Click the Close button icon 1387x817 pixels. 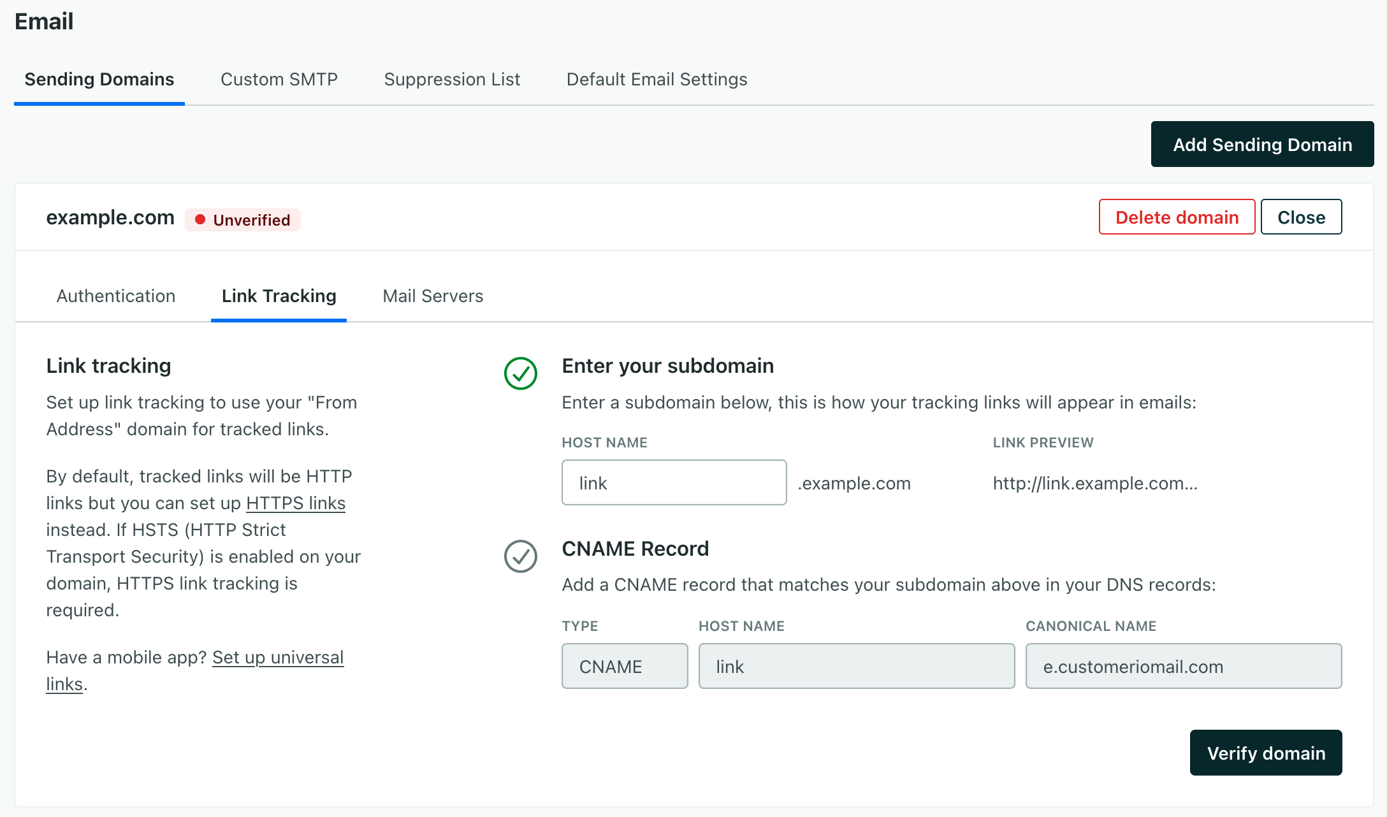click(1302, 217)
